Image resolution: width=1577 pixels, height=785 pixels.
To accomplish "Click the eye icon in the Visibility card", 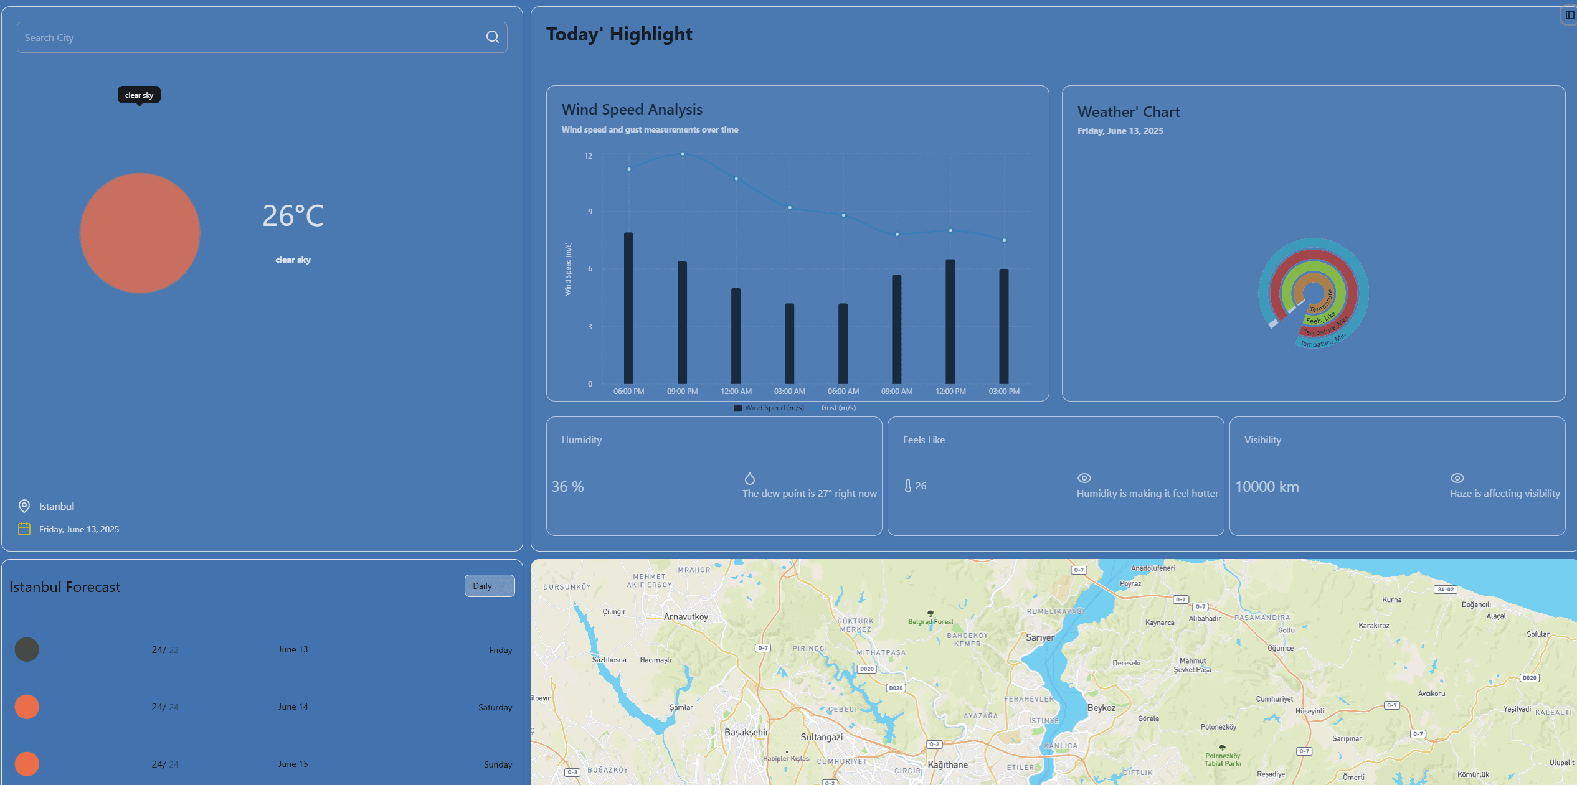I will tap(1457, 478).
